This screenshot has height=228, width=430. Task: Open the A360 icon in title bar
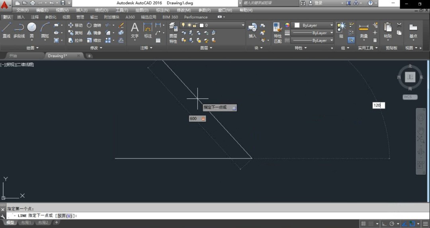click(356, 3)
